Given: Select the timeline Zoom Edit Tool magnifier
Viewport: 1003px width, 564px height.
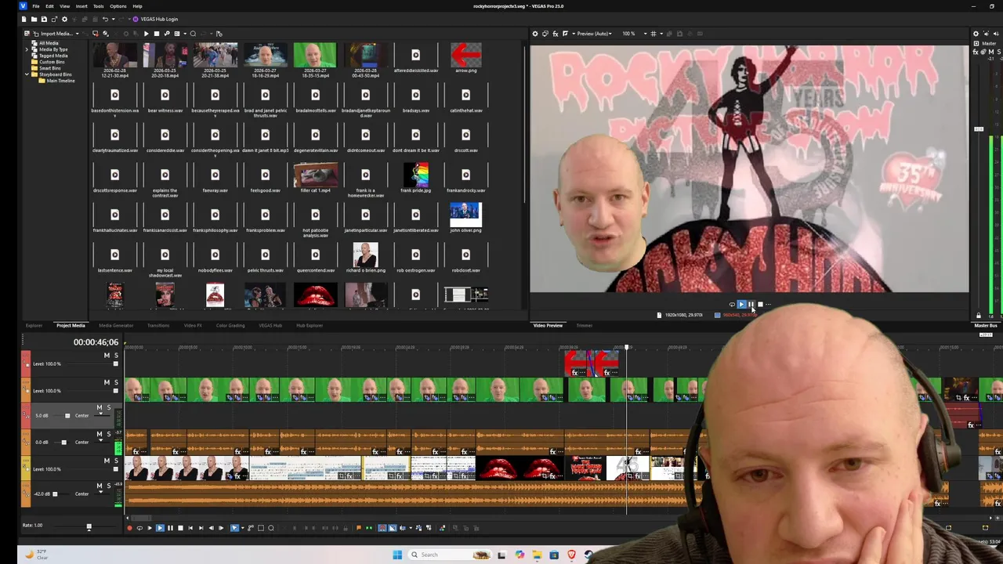Looking at the screenshot, I should click(x=271, y=528).
